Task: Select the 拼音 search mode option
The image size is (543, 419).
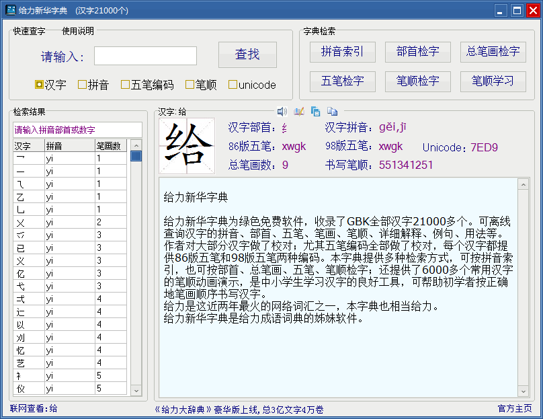Action: pos(83,85)
